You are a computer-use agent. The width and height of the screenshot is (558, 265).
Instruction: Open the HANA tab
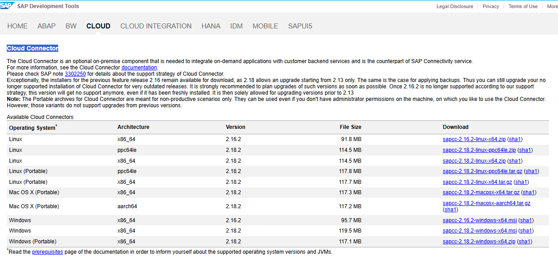[x=211, y=26]
